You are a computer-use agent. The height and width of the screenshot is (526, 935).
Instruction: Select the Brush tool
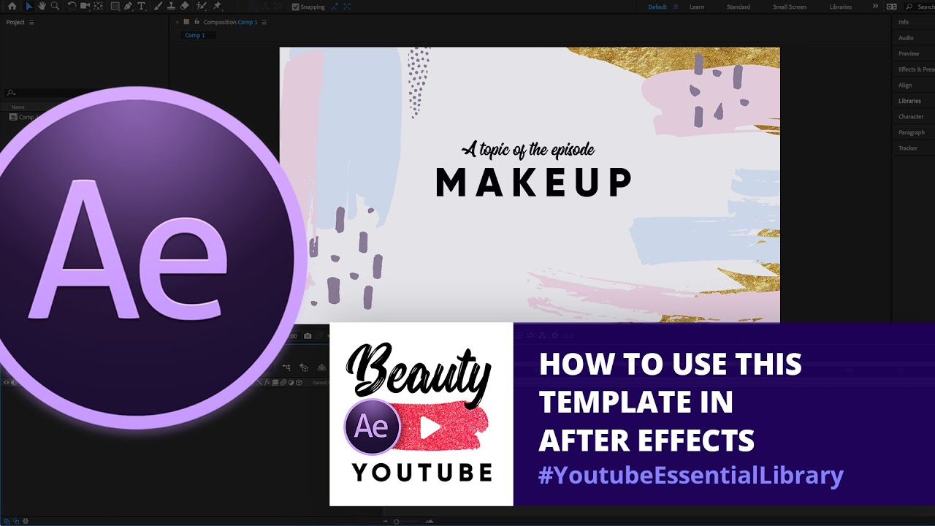click(x=158, y=7)
